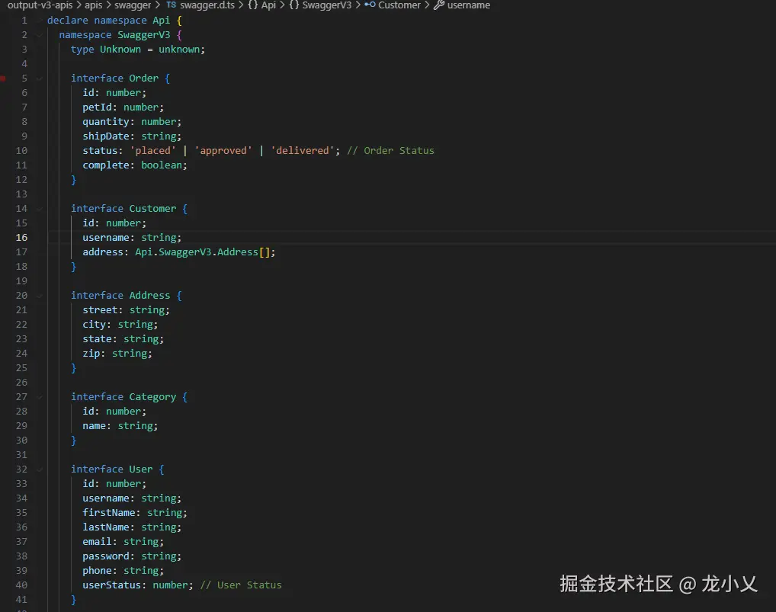
Task: Fold the interface User block
Action: 39,469
